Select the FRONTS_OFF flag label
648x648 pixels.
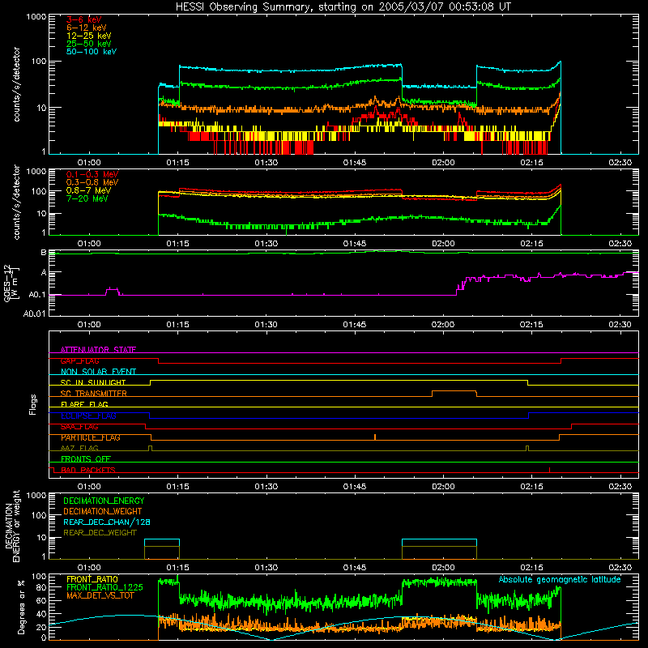point(86,459)
